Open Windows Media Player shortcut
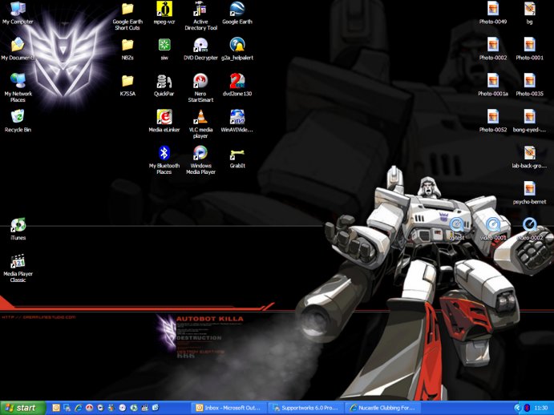The image size is (554, 415). pyautogui.click(x=200, y=153)
